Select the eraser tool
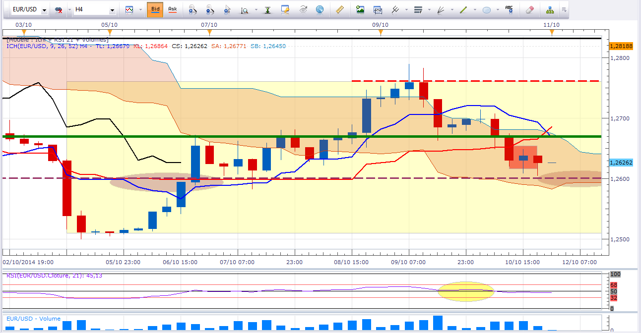Viewport: 641px width, 333px height. pyautogui.click(x=529, y=9)
